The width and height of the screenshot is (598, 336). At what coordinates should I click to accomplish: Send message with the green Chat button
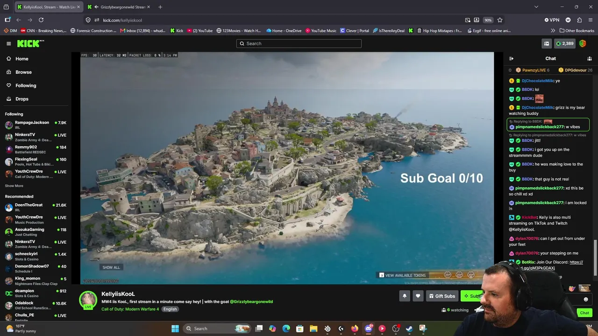(584, 313)
